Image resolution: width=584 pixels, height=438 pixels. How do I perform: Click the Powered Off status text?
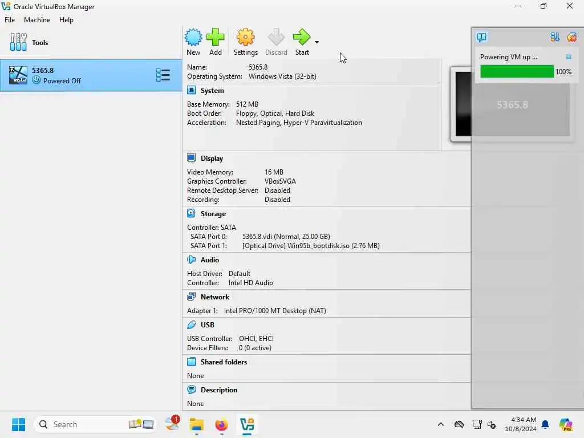click(62, 81)
